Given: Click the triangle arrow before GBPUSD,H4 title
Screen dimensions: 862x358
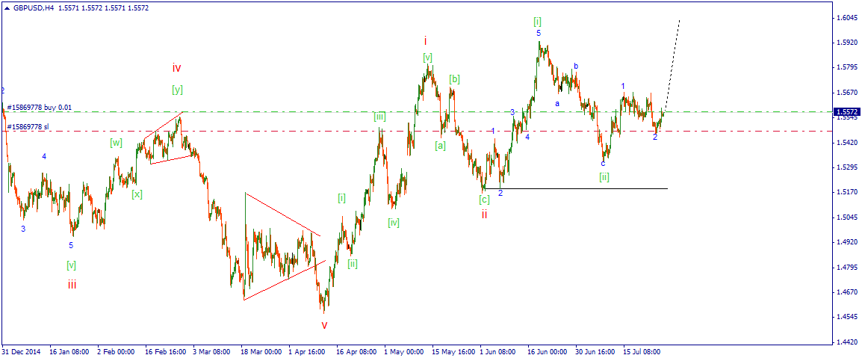Looking at the screenshot, I should (7, 8).
